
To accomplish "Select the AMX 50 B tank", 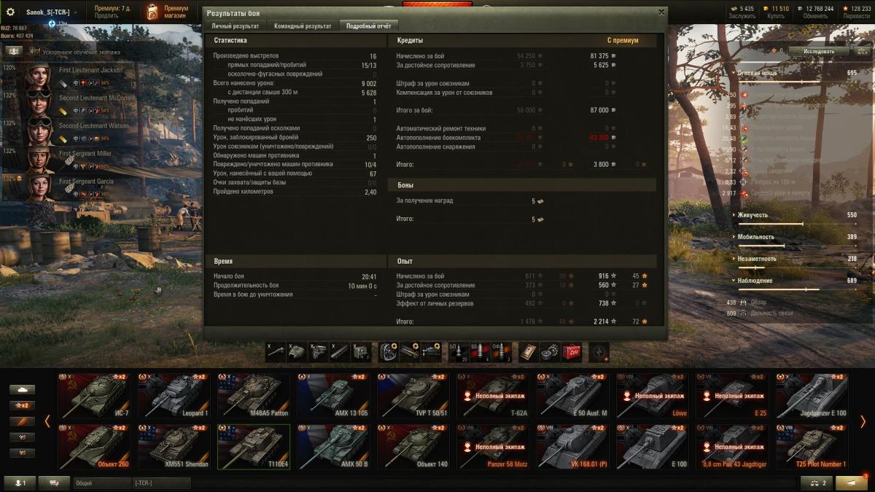I will coord(333,447).
